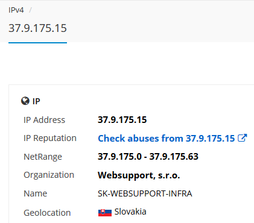Image resolution: width=254 pixels, height=223 pixels.
Task: Click the NetRange value 37.9.175.0 - 37.9.175.63
Action: [148, 157]
